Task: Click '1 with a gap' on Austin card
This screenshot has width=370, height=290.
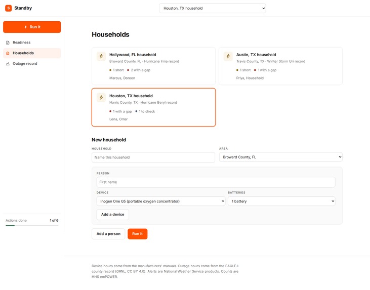Action: tap(265, 70)
